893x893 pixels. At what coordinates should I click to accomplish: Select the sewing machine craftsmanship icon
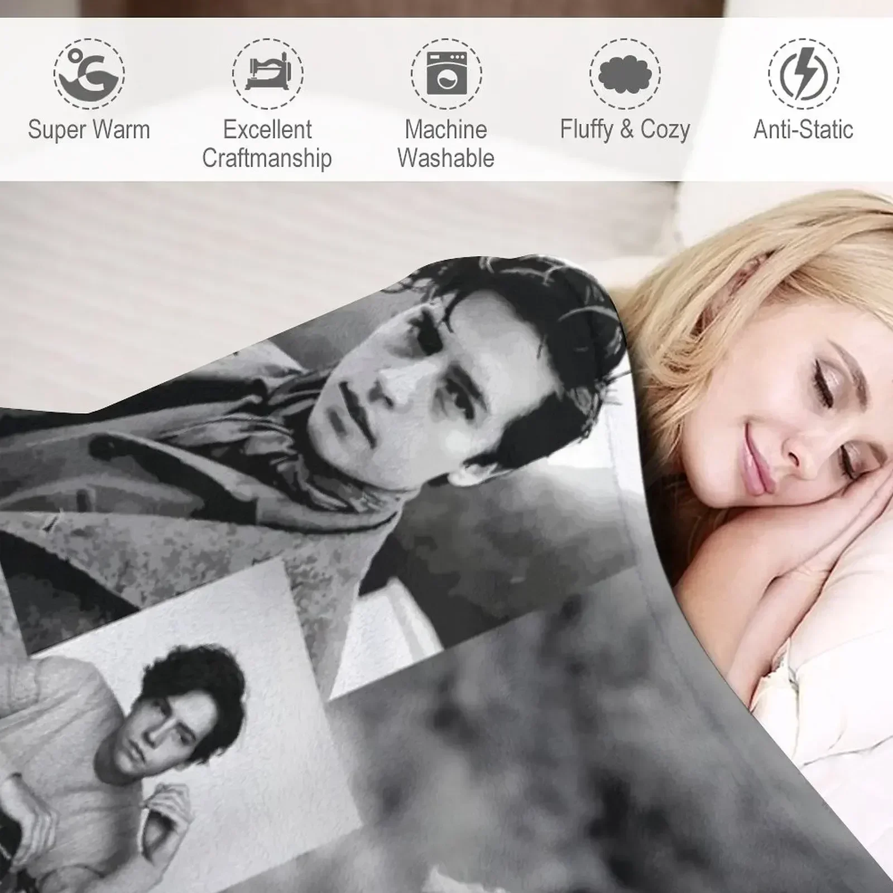[x=268, y=74]
